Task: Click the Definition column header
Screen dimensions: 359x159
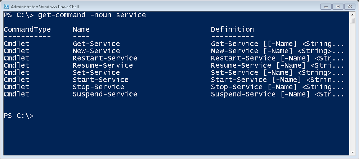Action: (x=232, y=29)
